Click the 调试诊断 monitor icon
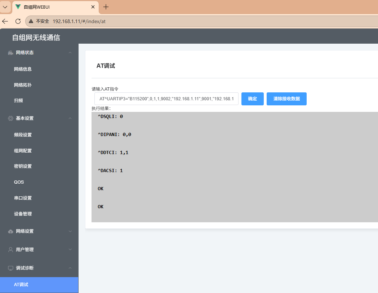378x293 pixels. click(x=10, y=268)
